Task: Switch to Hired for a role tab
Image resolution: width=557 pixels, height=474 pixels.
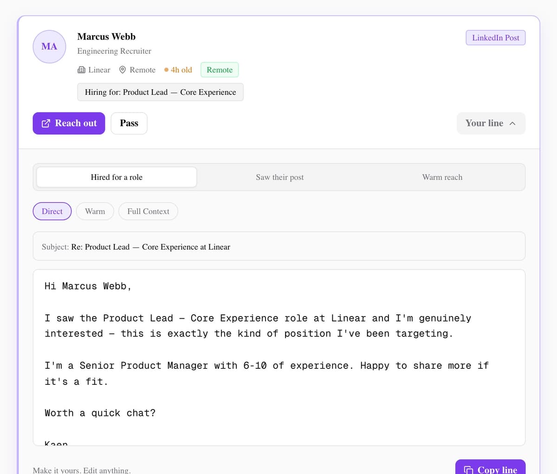Action: [x=117, y=177]
